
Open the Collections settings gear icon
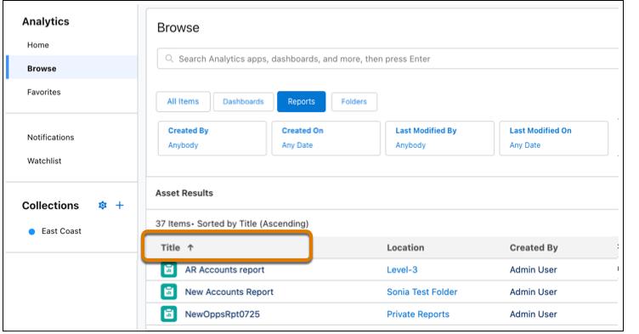(x=103, y=205)
